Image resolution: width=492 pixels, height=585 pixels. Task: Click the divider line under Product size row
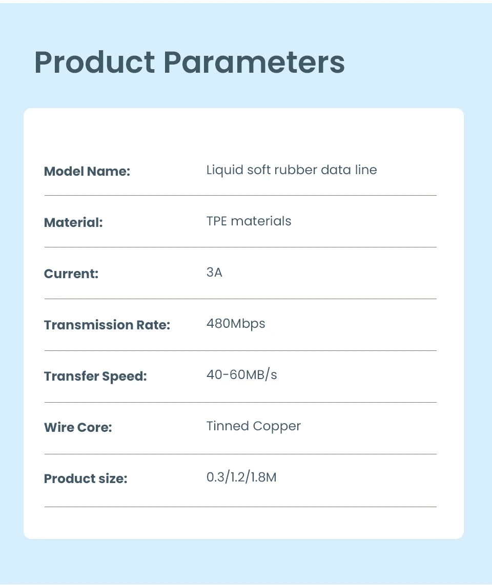[240, 507]
